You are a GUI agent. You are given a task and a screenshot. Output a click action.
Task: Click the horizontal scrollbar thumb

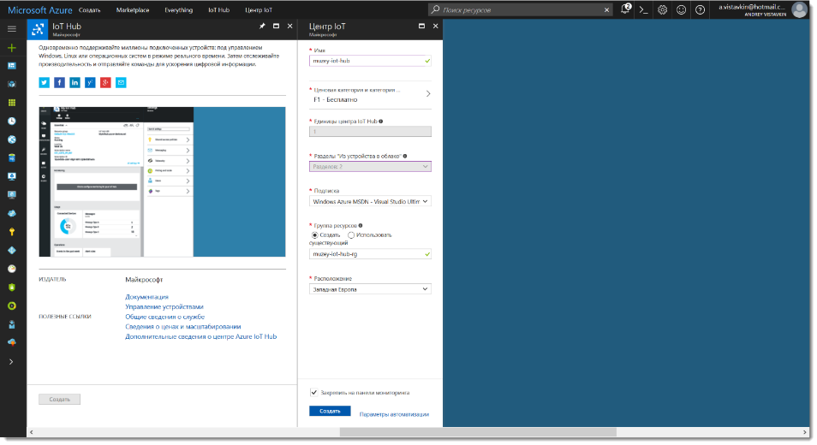[x=478, y=432]
